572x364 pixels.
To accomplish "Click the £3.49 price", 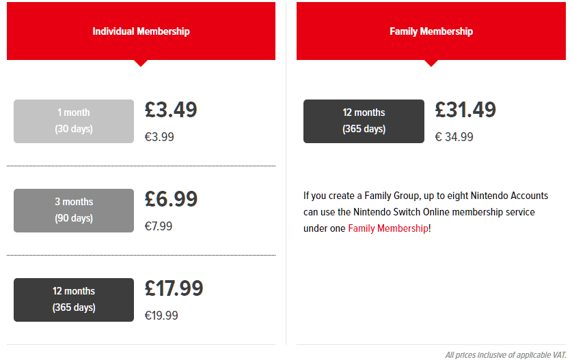I will pyautogui.click(x=171, y=110).
